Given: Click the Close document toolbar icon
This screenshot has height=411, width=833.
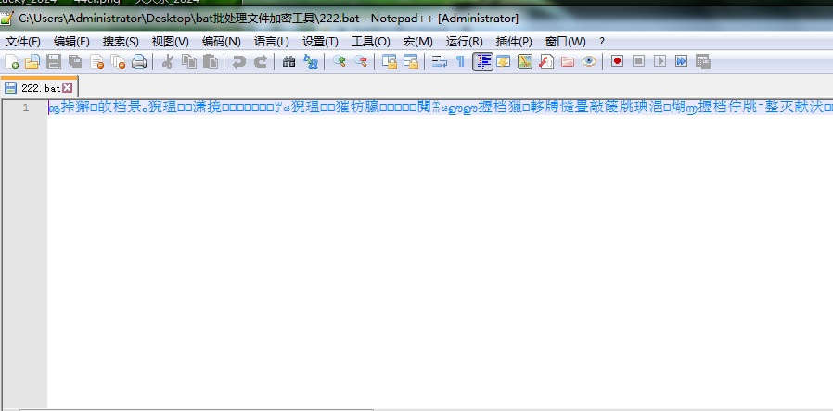Looking at the screenshot, I should pyautogui.click(x=96, y=61).
